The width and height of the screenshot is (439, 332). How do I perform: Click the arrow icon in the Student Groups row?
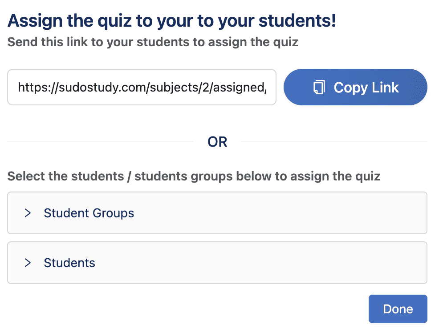click(28, 213)
